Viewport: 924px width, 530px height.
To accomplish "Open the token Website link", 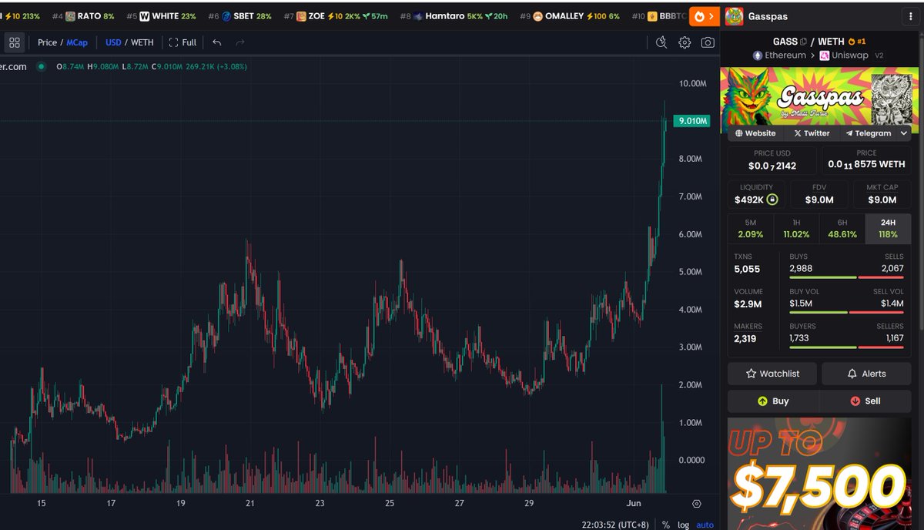I will coord(755,133).
